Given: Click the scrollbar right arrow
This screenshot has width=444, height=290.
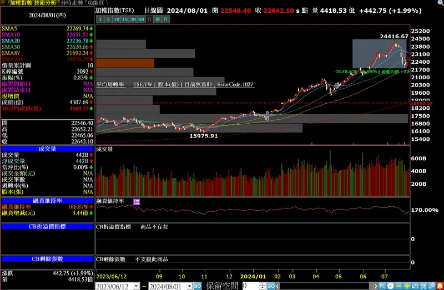Looking at the screenshot, I should point(376,286).
